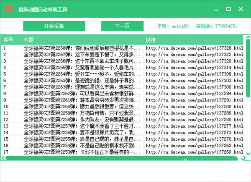Click the link ending in 137300.html

(x=195, y=87)
